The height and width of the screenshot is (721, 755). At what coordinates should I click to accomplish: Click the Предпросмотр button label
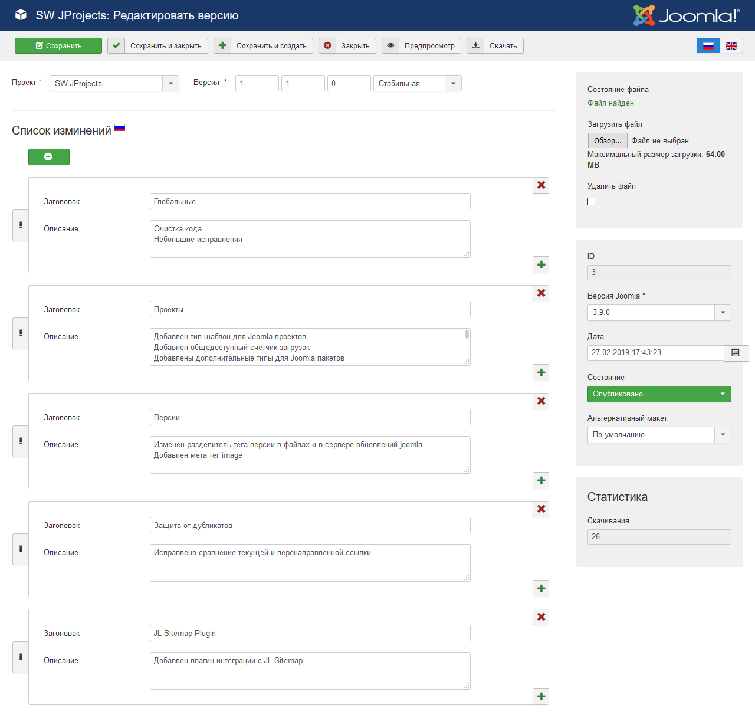point(429,45)
